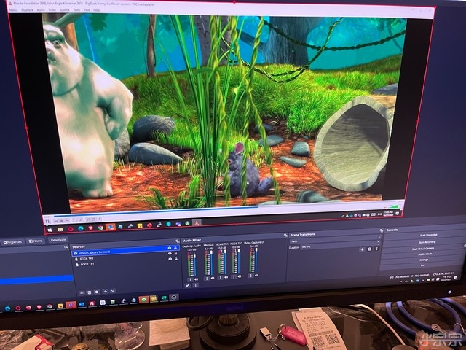Toggle visibility of first RODE TX source

coord(170,257)
